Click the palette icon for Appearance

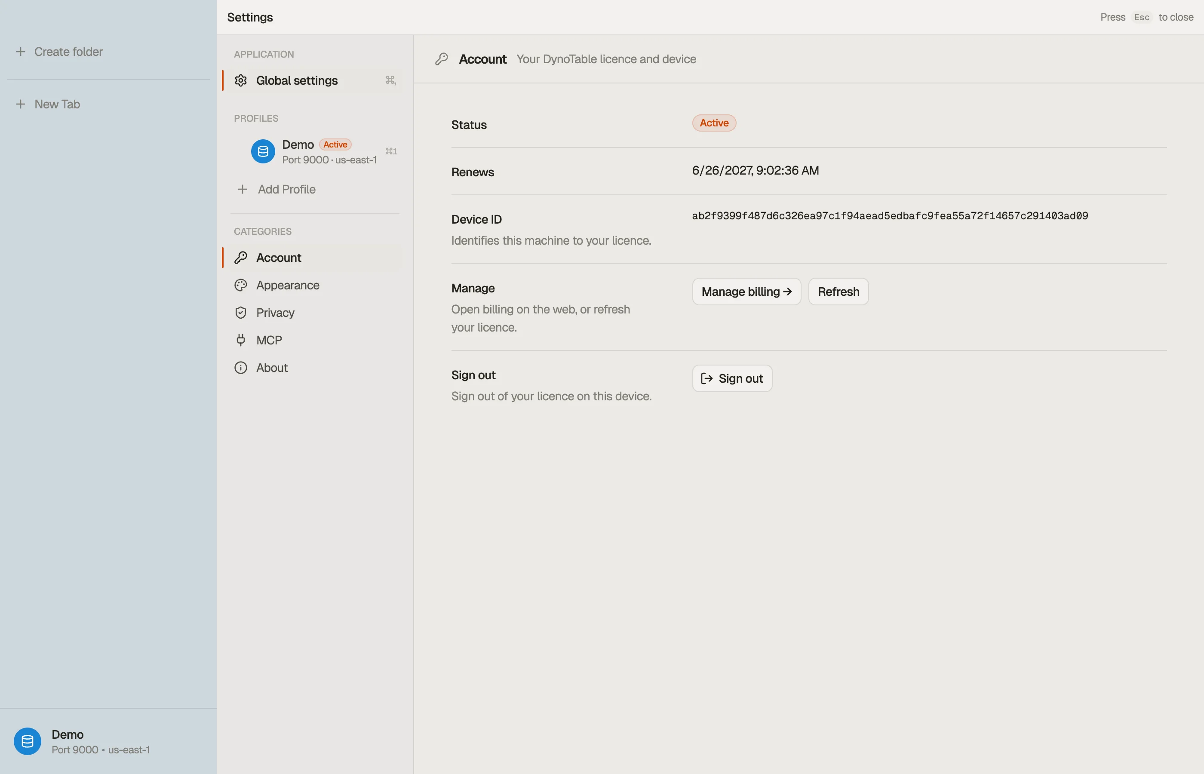coord(241,286)
